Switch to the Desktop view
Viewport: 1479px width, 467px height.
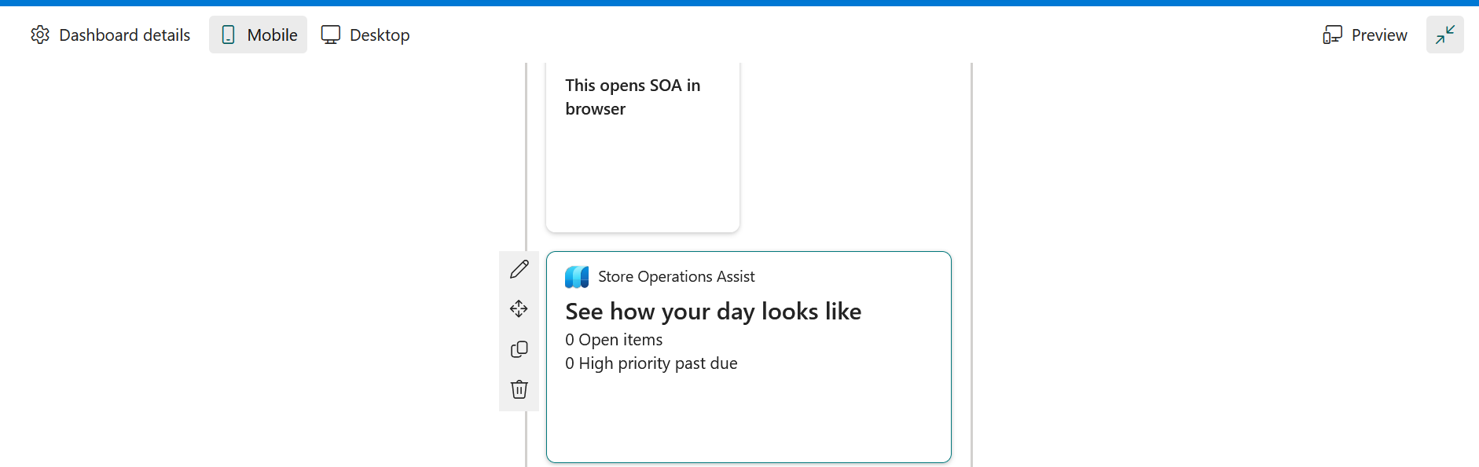coord(365,35)
